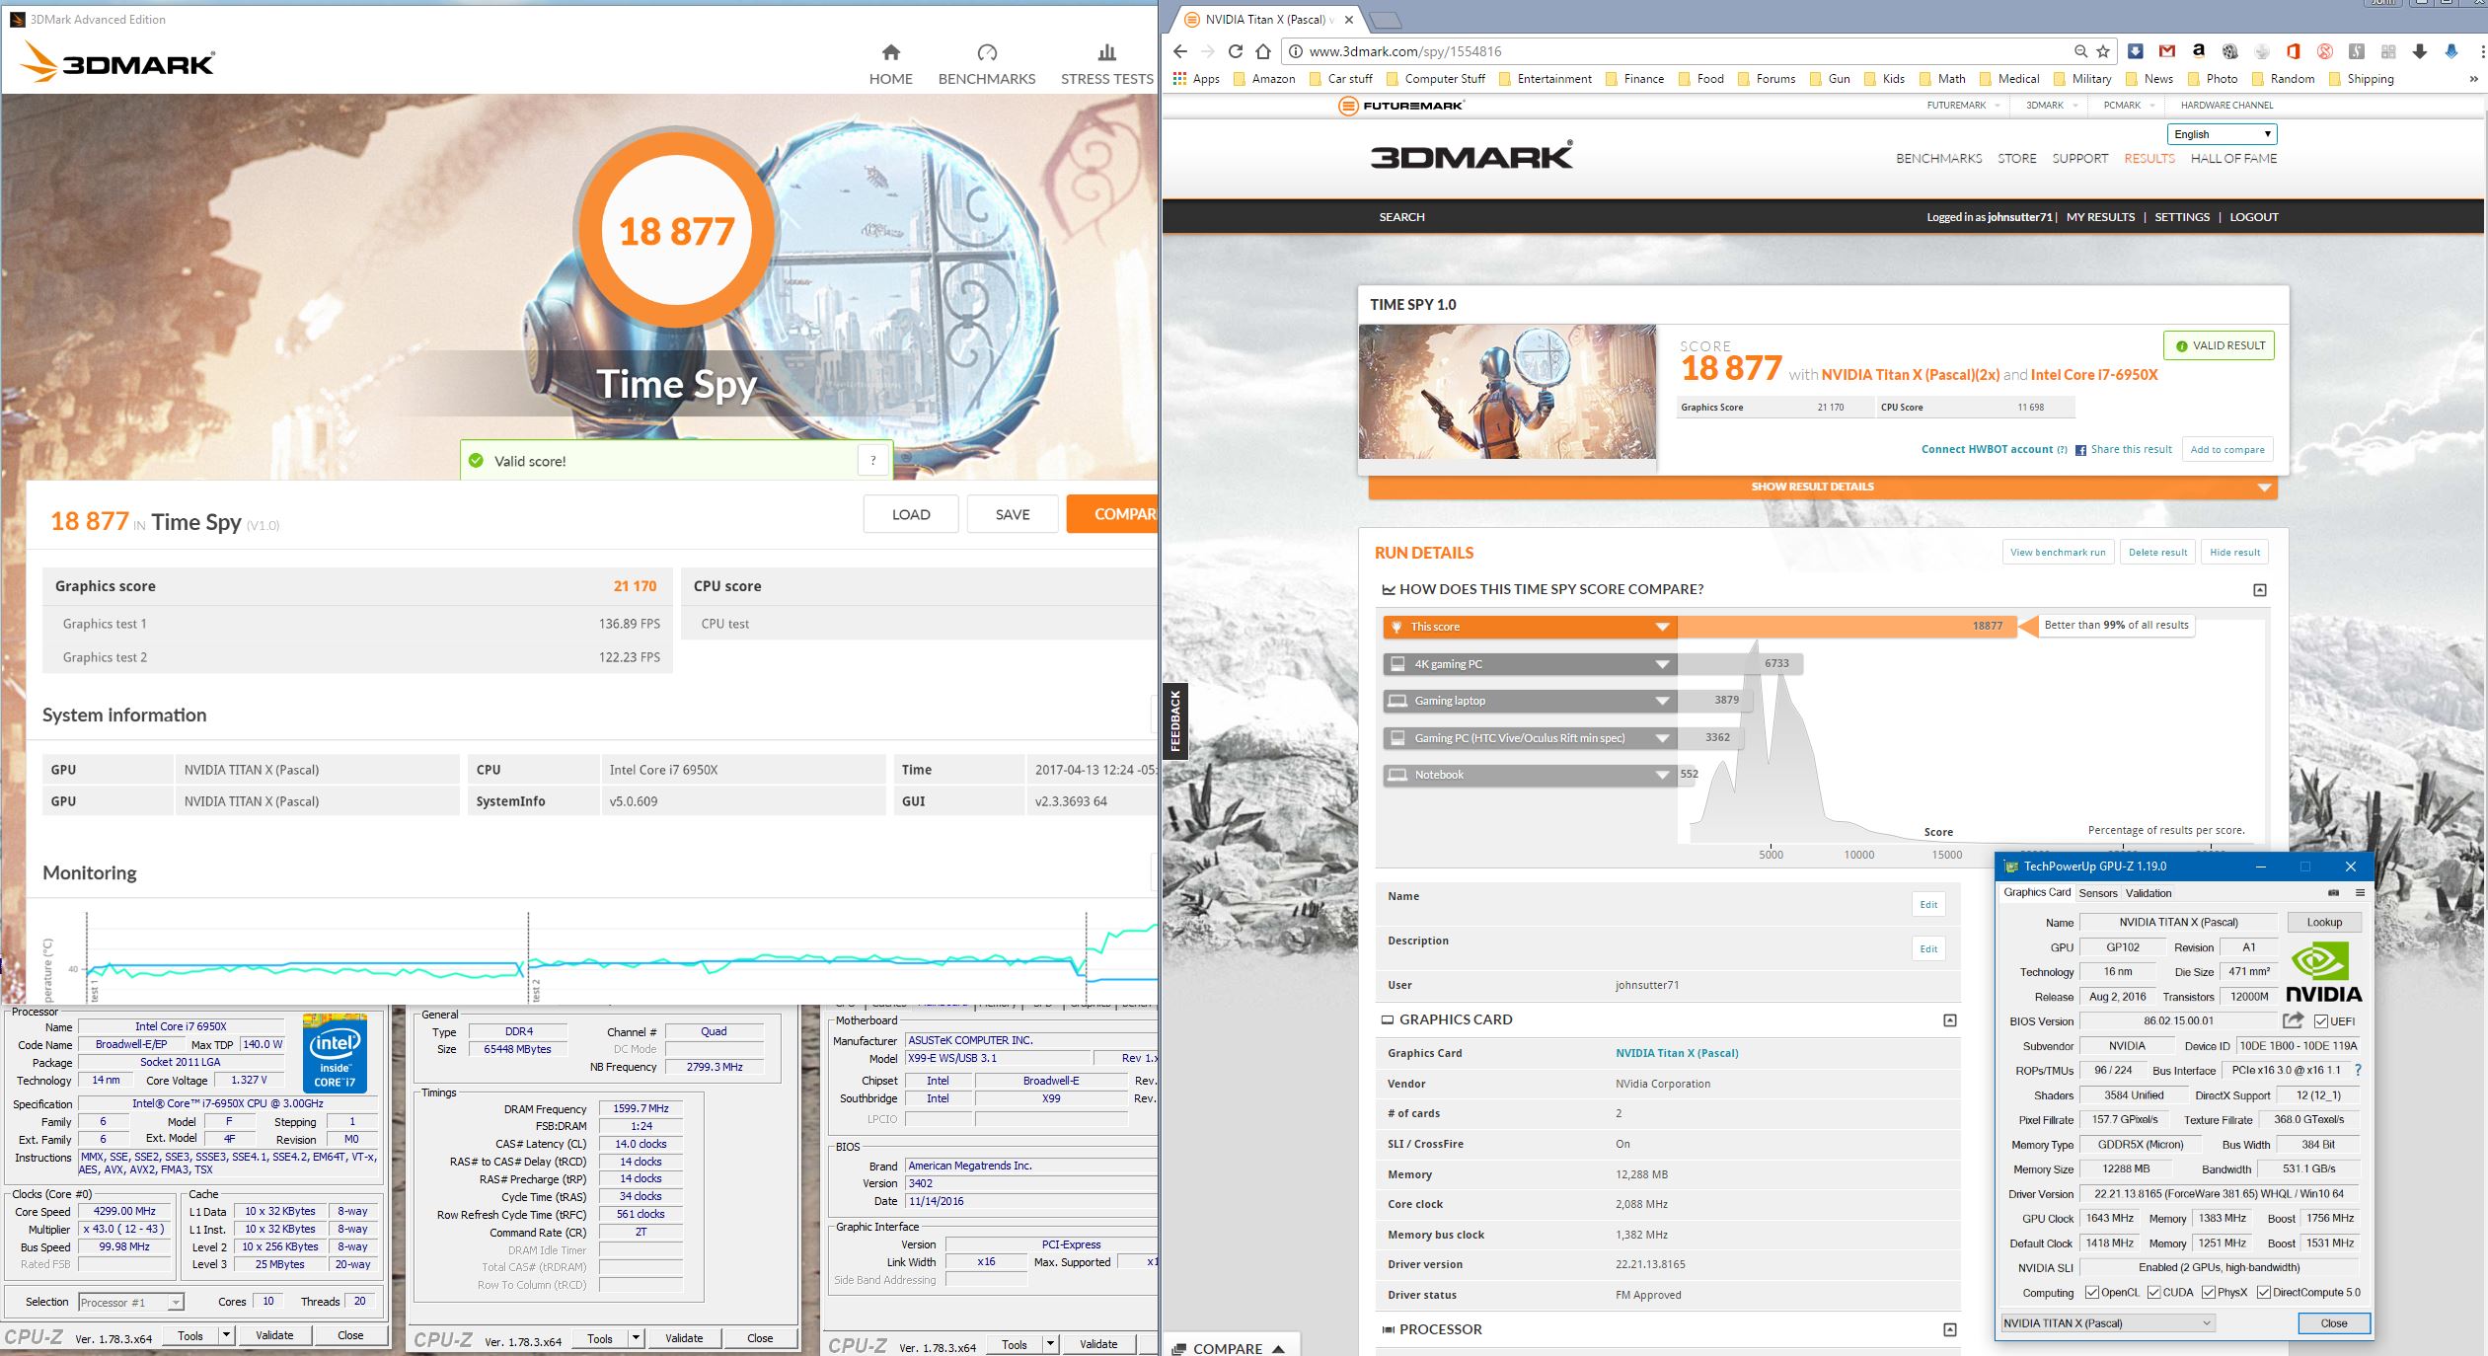Click the Bus Interface question mark in GPU-Z

coord(2358,1070)
